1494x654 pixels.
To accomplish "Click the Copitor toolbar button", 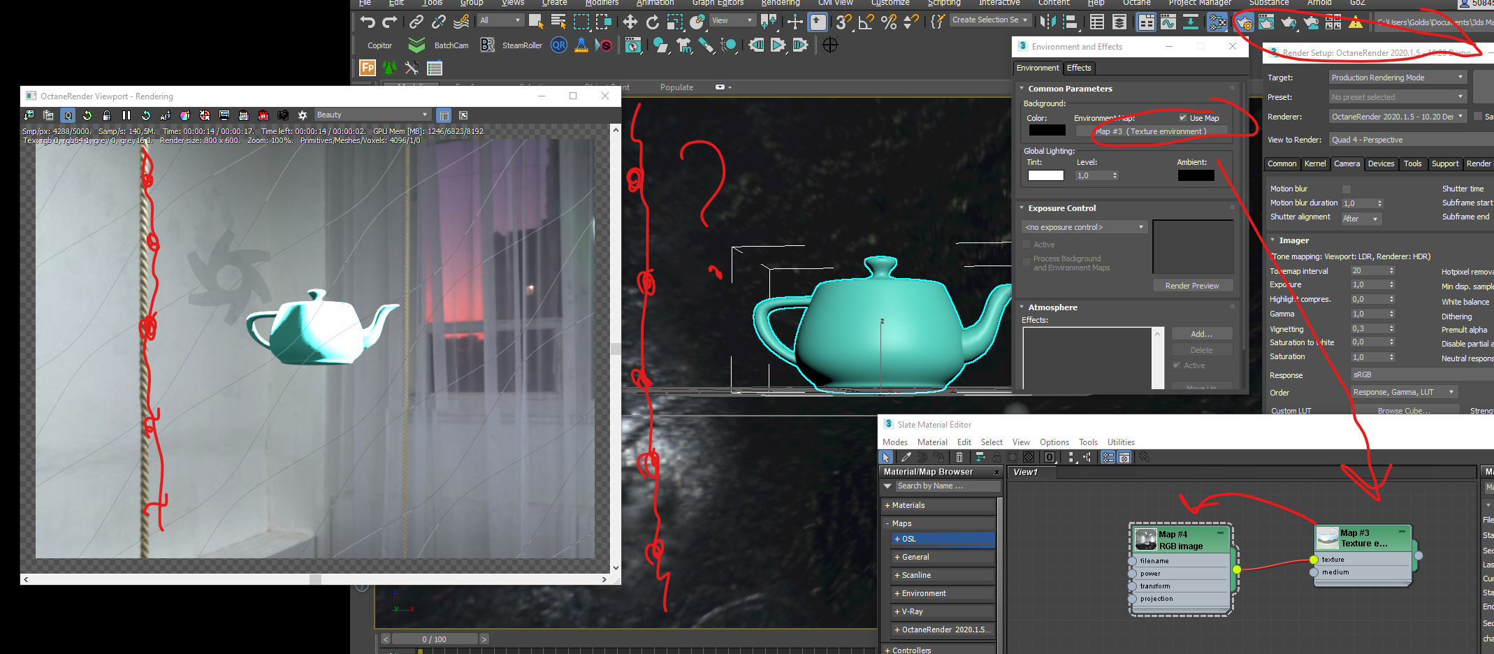I will pyautogui.click(x=380, y=45).
